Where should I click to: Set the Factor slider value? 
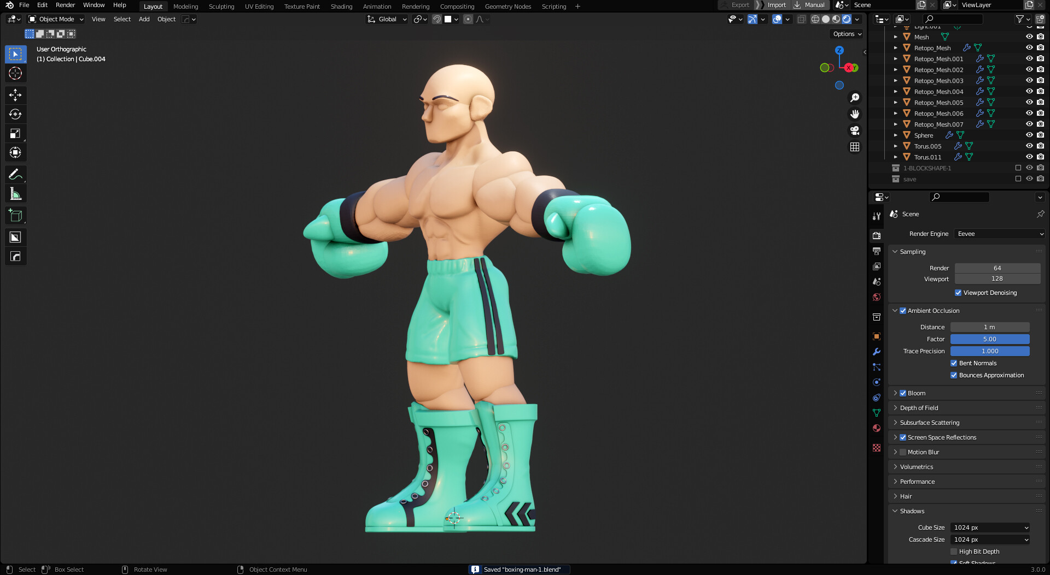pos(990,339)
